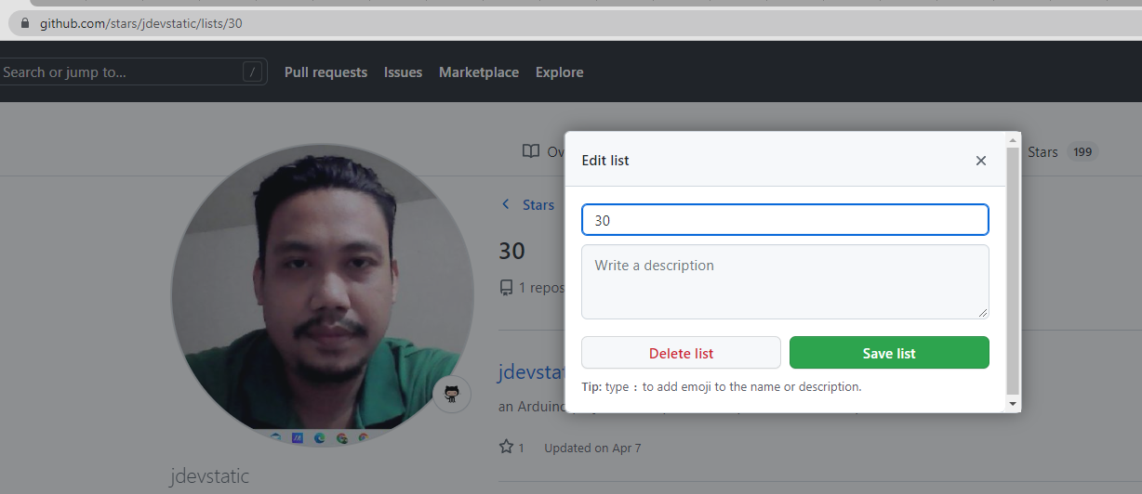Click the list name field containing 30

[785, 220]
